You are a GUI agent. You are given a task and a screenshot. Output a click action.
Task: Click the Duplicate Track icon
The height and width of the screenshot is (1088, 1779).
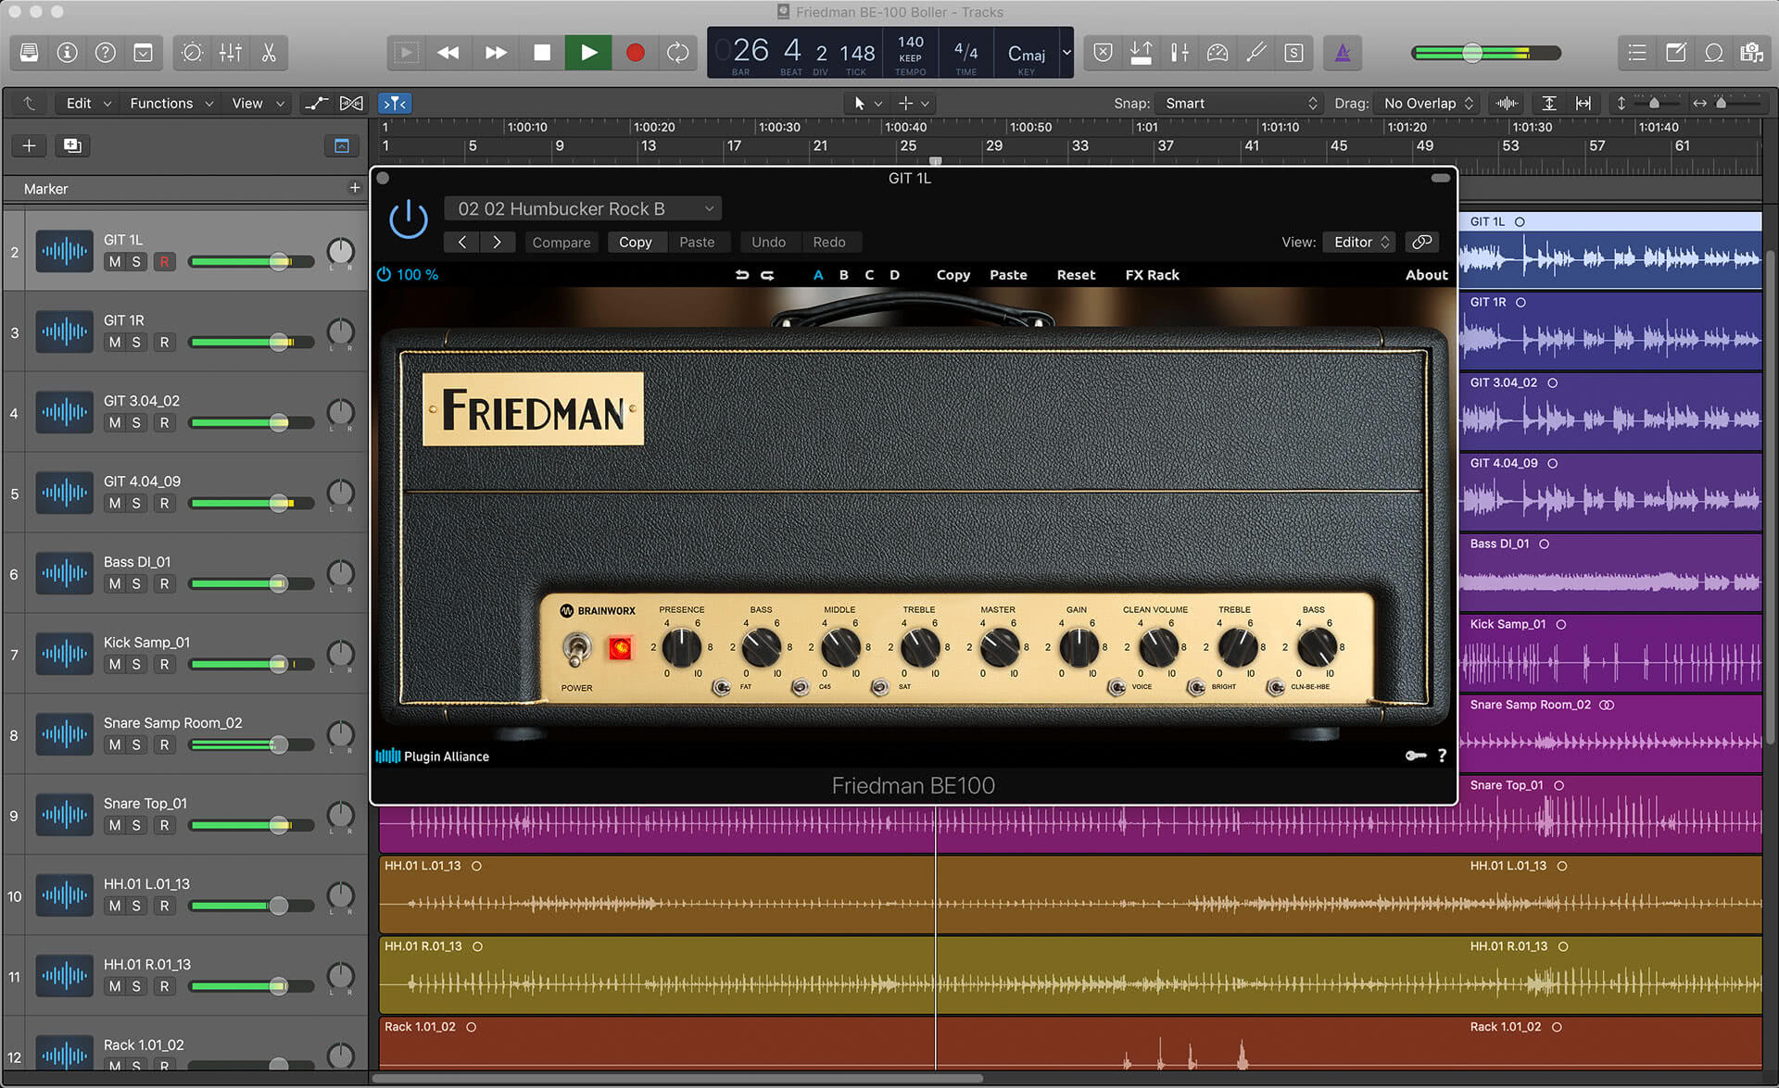point(72,145)
